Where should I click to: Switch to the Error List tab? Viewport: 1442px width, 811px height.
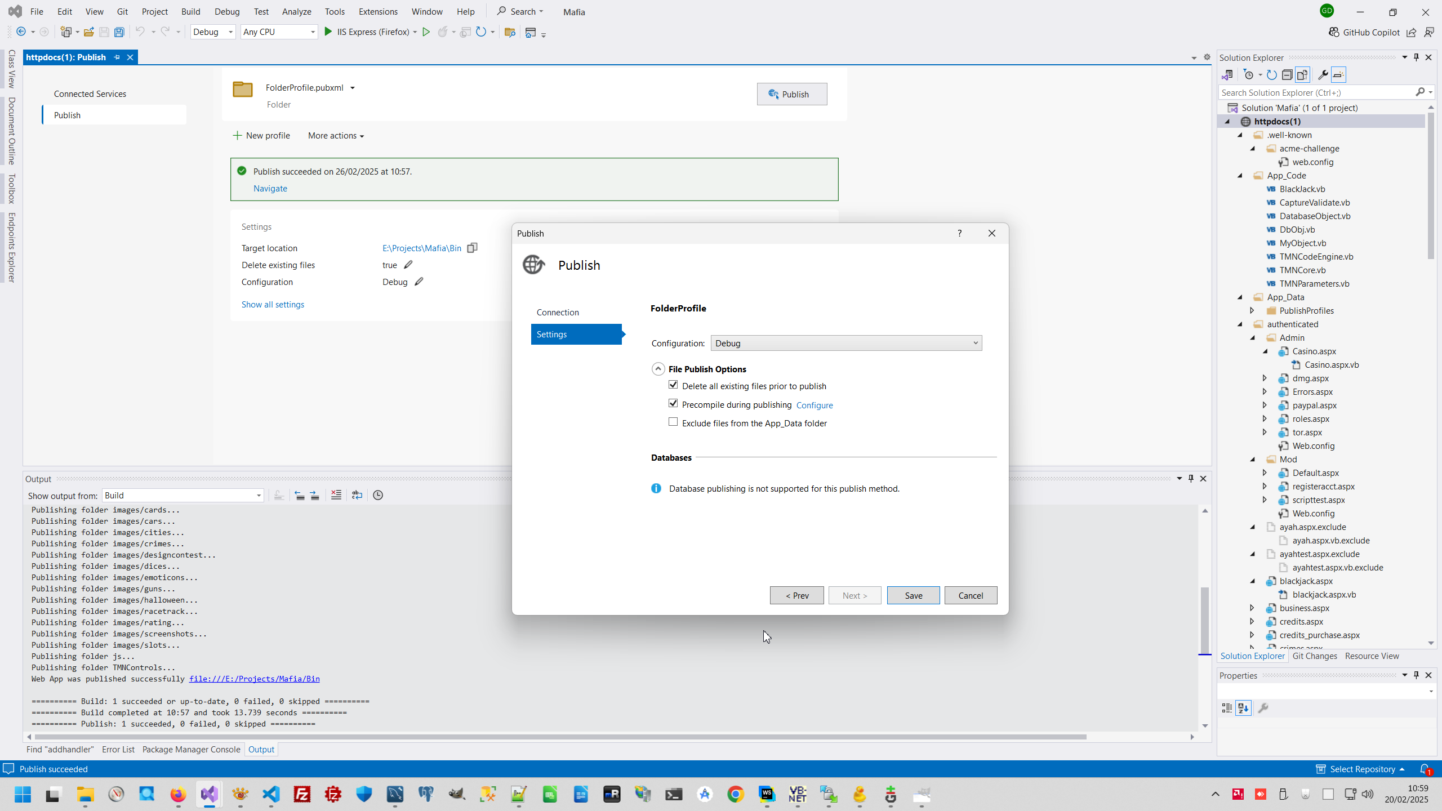tap(118, 749)
